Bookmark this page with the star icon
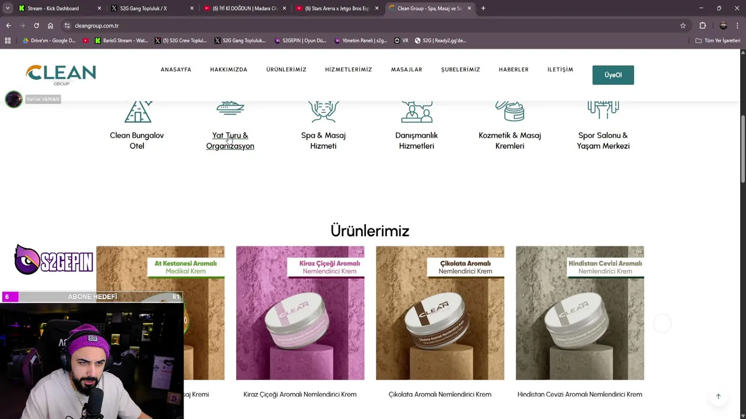 point(683,26)
